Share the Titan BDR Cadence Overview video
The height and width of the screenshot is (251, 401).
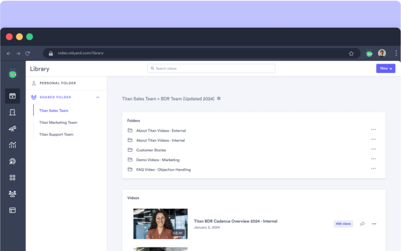(x=362, y=224)
